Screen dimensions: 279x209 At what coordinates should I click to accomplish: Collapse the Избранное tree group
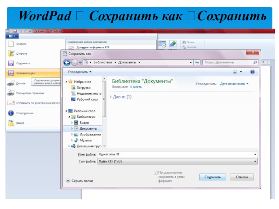click(x=66, y=82)
